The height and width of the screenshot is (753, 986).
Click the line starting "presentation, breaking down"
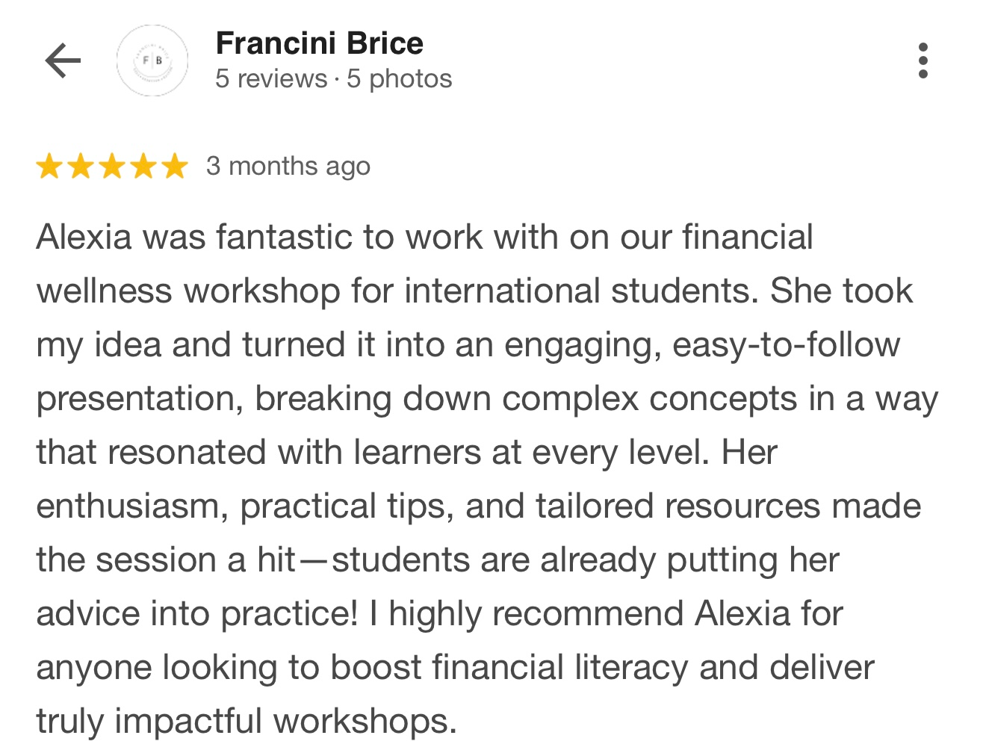487,399
